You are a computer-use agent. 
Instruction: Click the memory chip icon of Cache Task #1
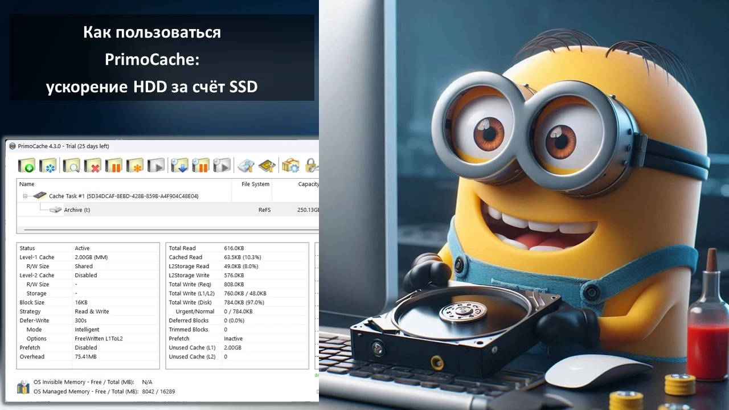click(39, 196)
